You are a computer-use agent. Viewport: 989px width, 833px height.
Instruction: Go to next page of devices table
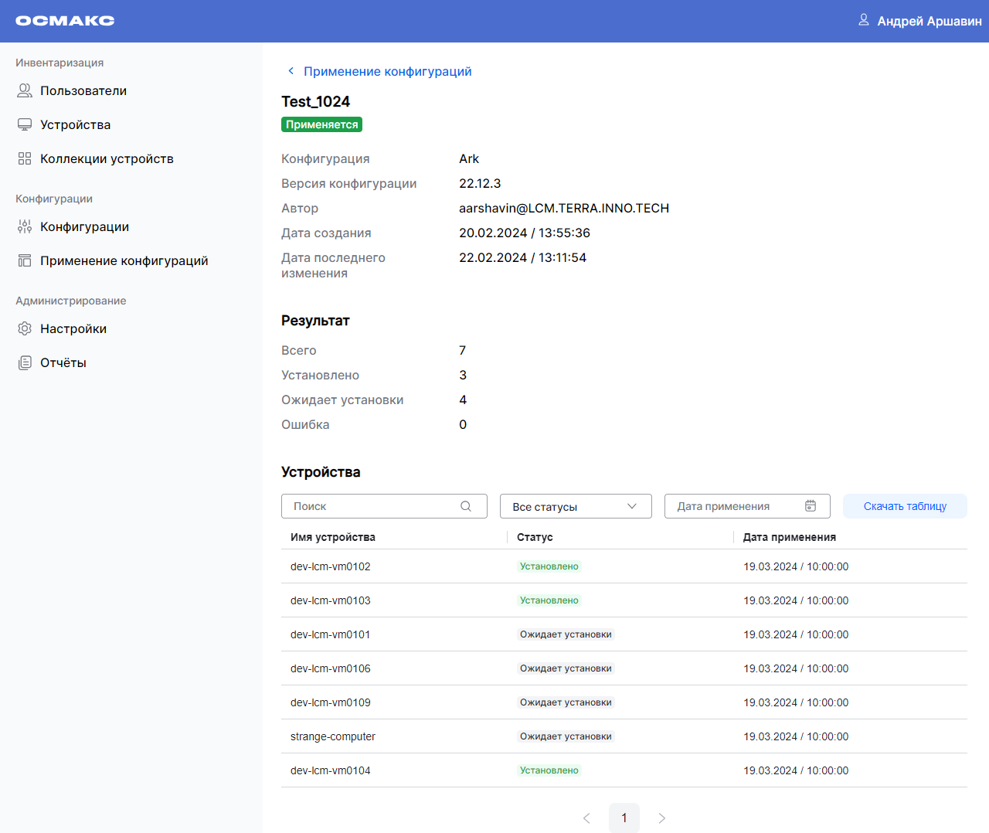click(661, 818)
